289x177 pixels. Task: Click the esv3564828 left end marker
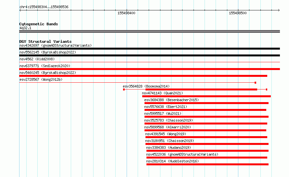(124, 89)
